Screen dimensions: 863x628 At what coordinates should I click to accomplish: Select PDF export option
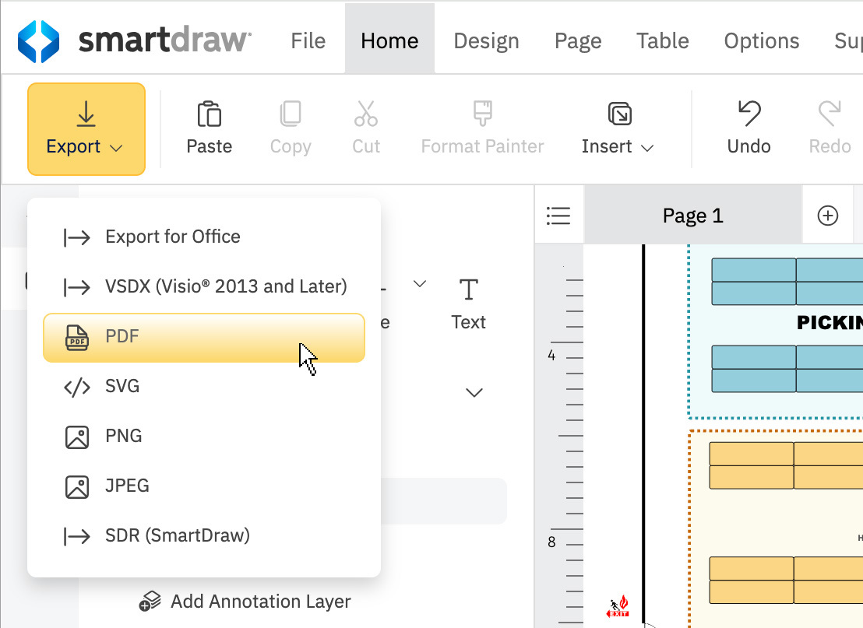click(204, 338)
